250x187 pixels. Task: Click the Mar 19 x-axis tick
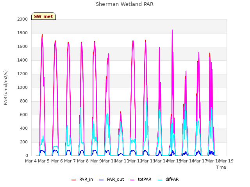pyautogui.click(x=227, y=161)
